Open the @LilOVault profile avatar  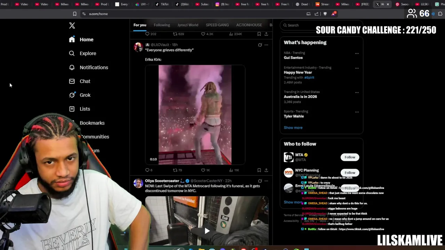[138, 47]
